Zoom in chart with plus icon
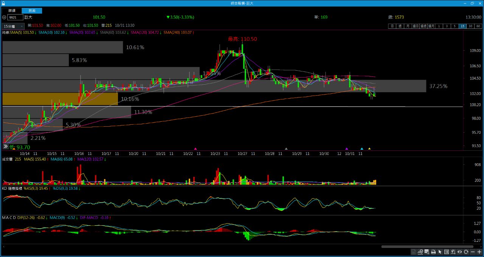This screenshot has height=257, width=484. pyautogui.click(x=479, y=252)
